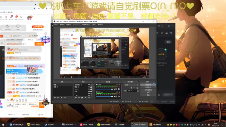Mute the mic/aux speaker icon
Image resolution: width=226 pixels, height=127 pixels.
115,97
